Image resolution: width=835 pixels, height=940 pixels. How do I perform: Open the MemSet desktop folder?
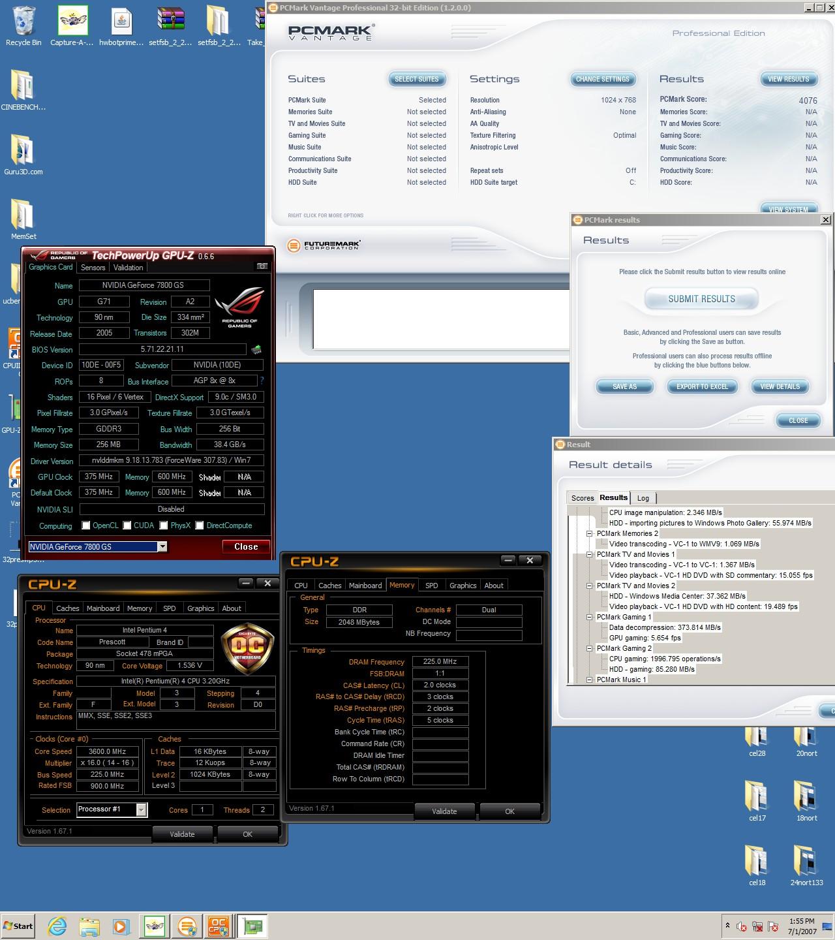coord(23,220)
